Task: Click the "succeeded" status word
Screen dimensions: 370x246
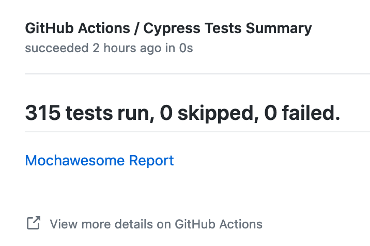Action: tap(57, 48)
